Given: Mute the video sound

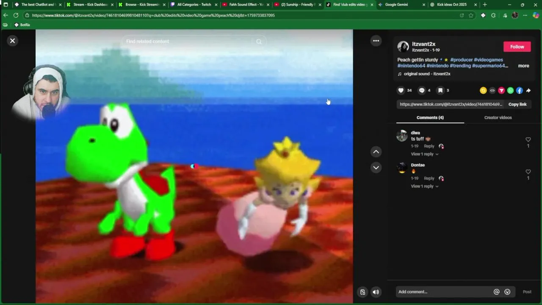Looking at the screenshot, I should click(376, 292).
